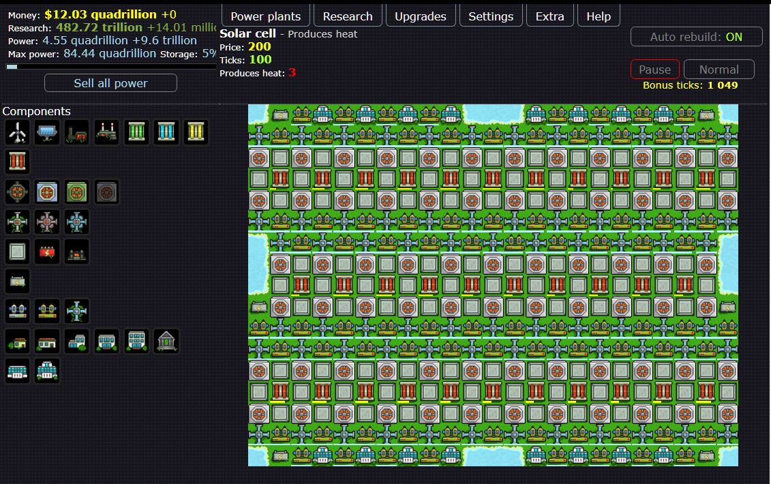
Task: Select the wind turbine component
Action: pos(17,132)
